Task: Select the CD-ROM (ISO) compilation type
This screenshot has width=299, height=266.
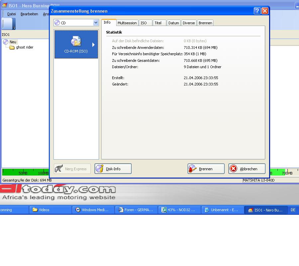Action: click(x=76, y=44)
